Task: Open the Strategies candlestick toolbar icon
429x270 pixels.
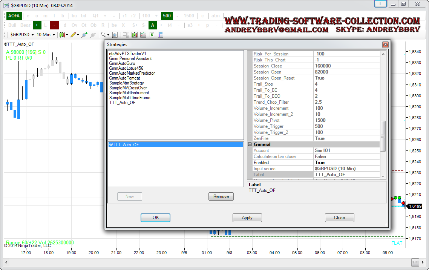Action: click(x=135, y=35)
